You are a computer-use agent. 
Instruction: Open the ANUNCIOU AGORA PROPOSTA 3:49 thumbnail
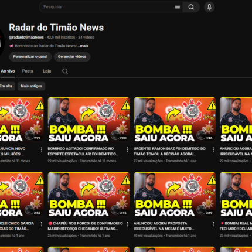pyautogui.click(x=175, y=195)
